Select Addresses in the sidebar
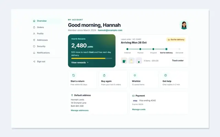 pyautogui.click(x=47, y=40)
